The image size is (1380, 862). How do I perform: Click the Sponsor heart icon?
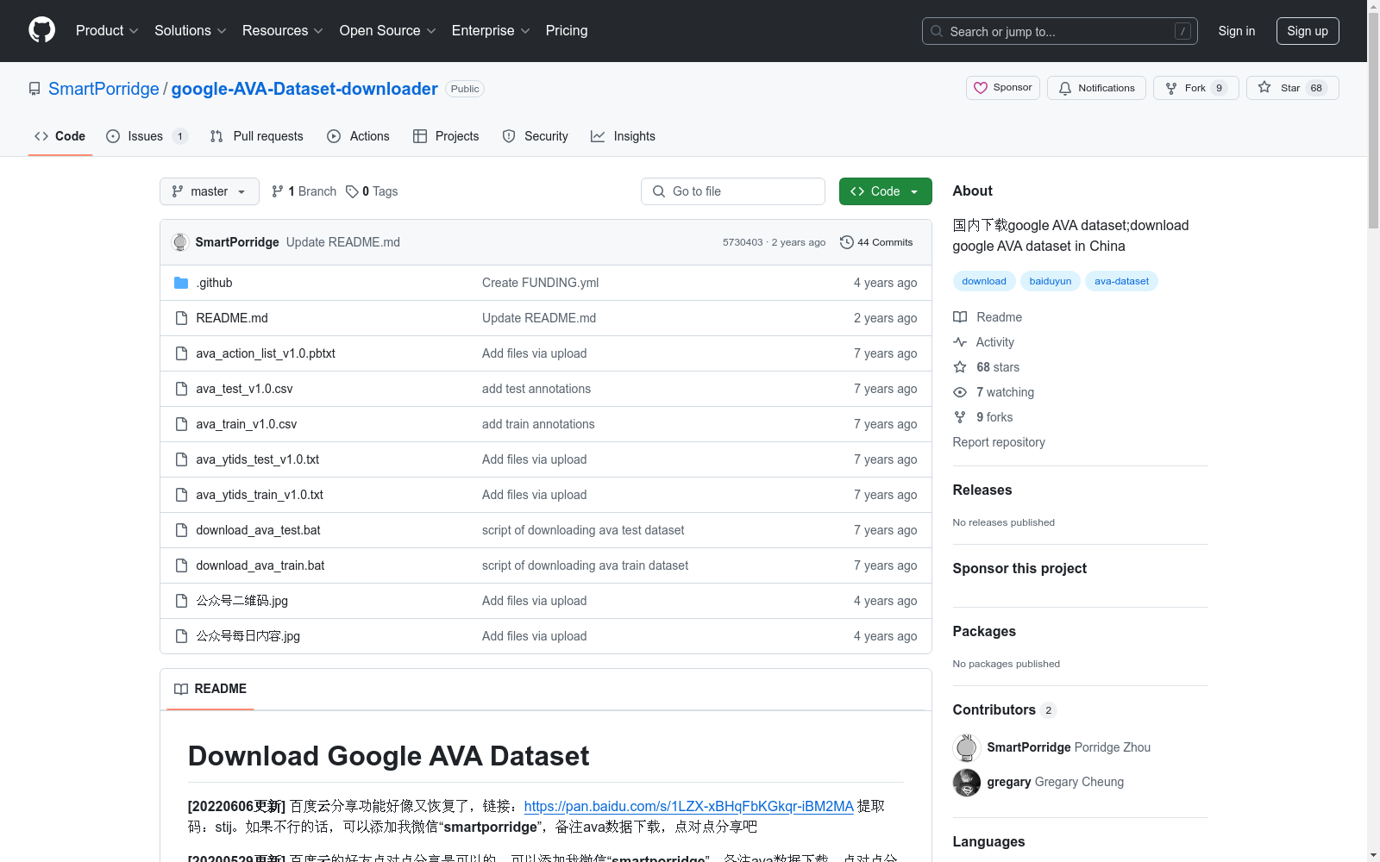tap(981, 88)
